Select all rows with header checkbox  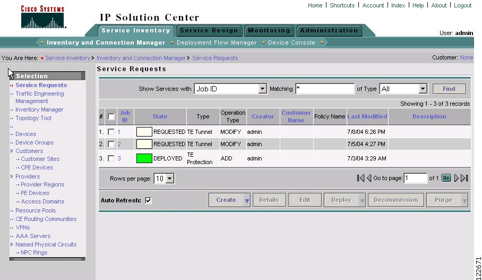tap(111, 116)
